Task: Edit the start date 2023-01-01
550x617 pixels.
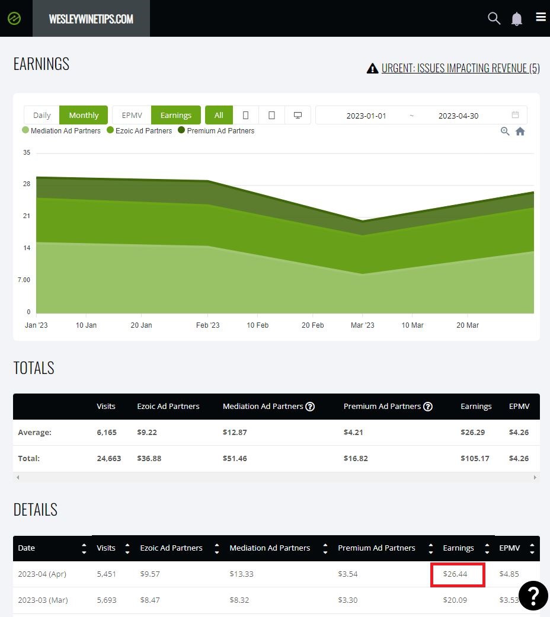Action: click(366, 116)
